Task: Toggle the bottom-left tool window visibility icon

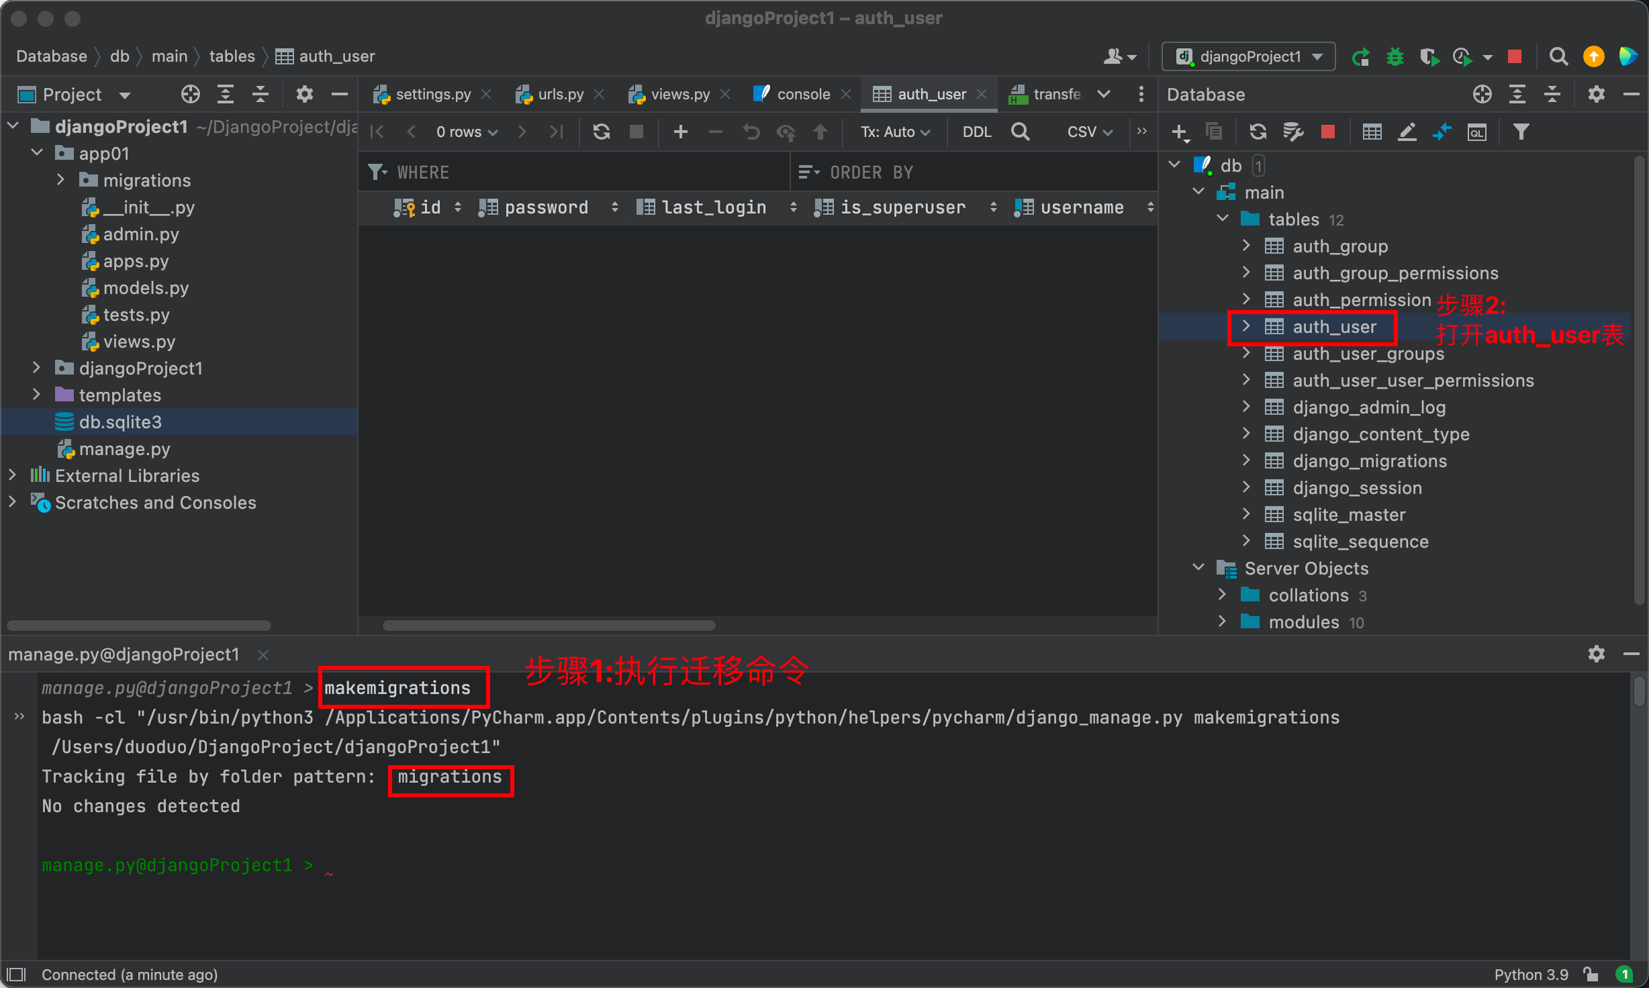Action: 16,974
